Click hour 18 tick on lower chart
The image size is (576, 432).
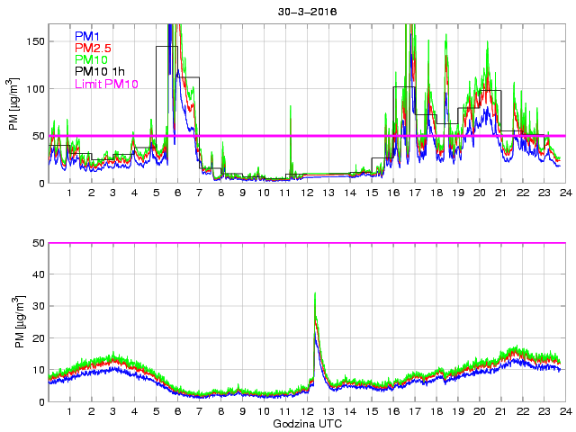(x=436, y=411)
